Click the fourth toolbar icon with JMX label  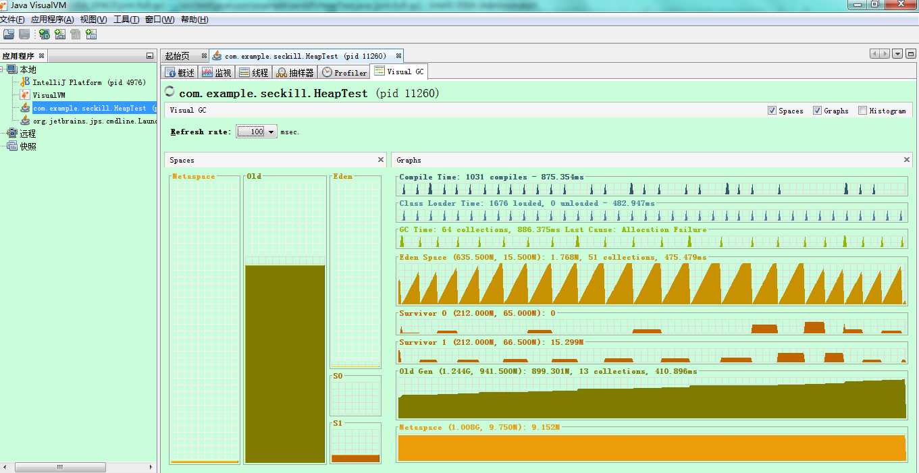60,34
